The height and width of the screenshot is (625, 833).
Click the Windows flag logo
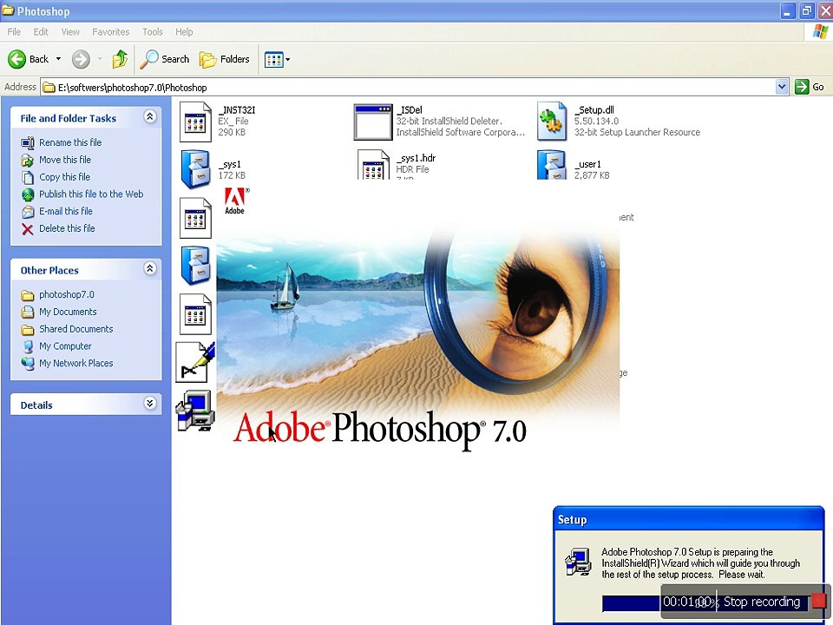(820, 31)
